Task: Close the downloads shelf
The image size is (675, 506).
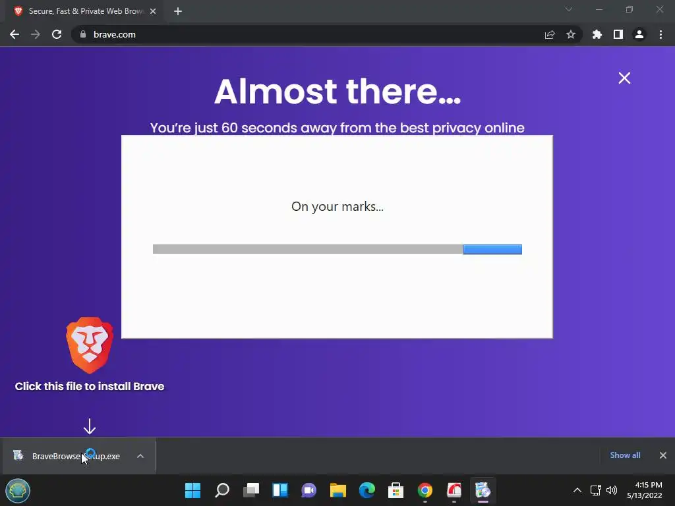Action: point(663,455)
